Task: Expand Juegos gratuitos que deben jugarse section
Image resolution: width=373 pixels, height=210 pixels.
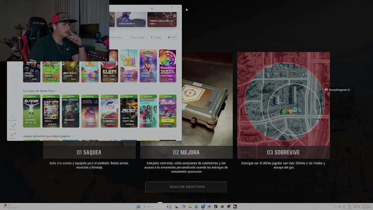Action: [x=48, y=136]
